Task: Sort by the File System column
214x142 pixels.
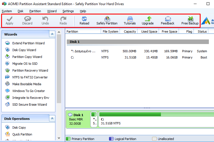Action: click(x=110, y=32)
